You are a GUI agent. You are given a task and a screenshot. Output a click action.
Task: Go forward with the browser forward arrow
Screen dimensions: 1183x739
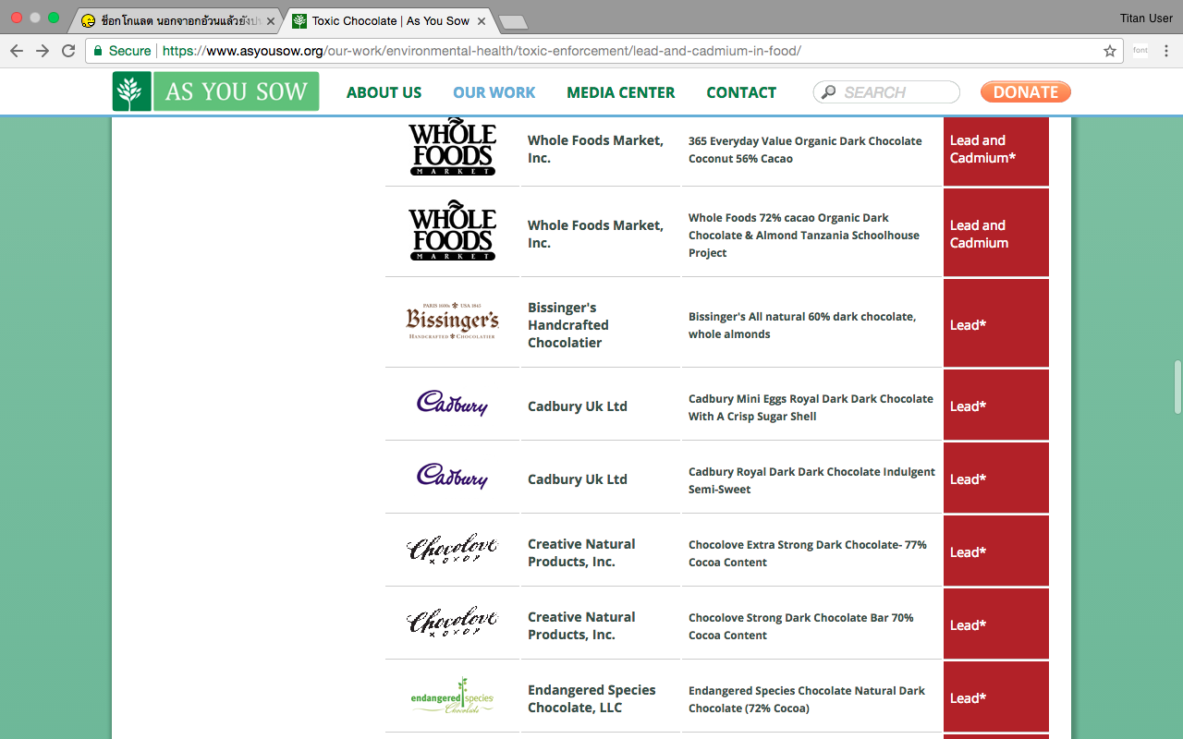pos(43,51)
